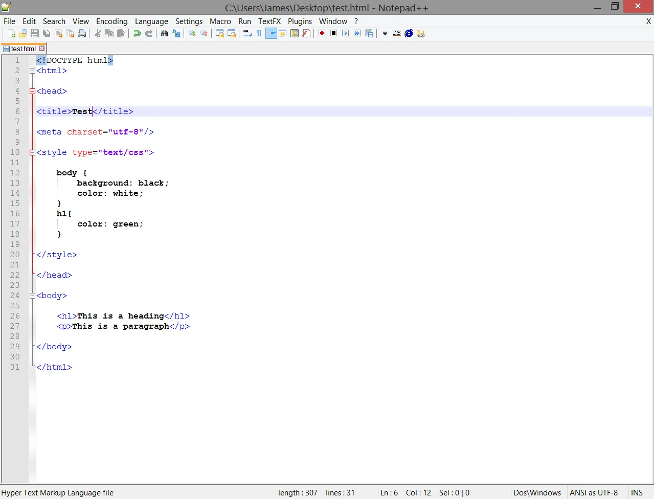The width and height of the screenshot is (654, 499).
Task: Open the Find dialog via binoculars icon
Action: coord(164,34)
